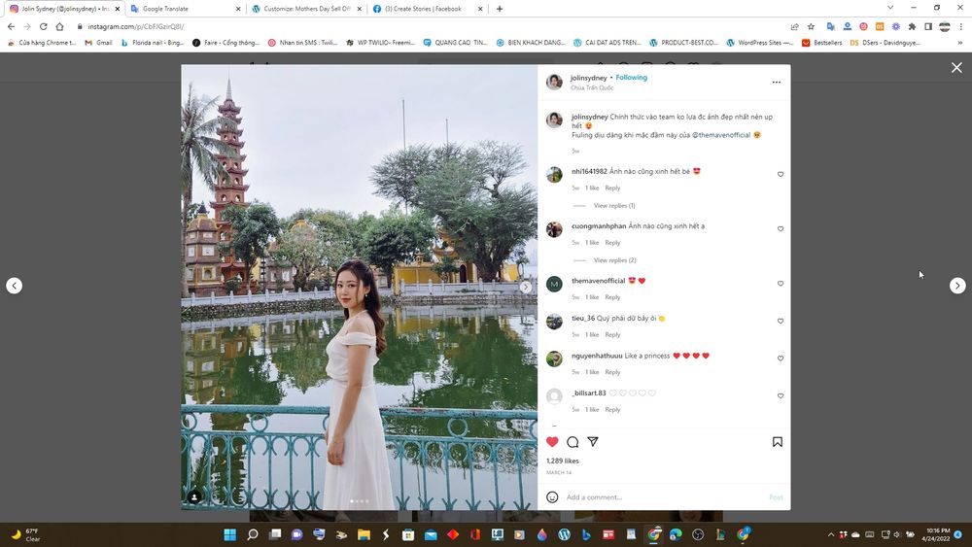The height and width of the screenshot is (547, 972).
Task: Save post with bookmark icon
Action: (778, 442)
